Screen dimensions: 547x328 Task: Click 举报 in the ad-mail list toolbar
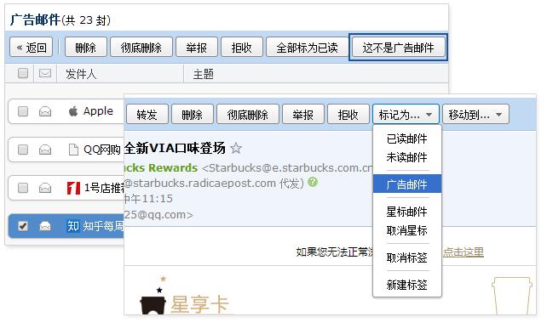tap(197, 47)
